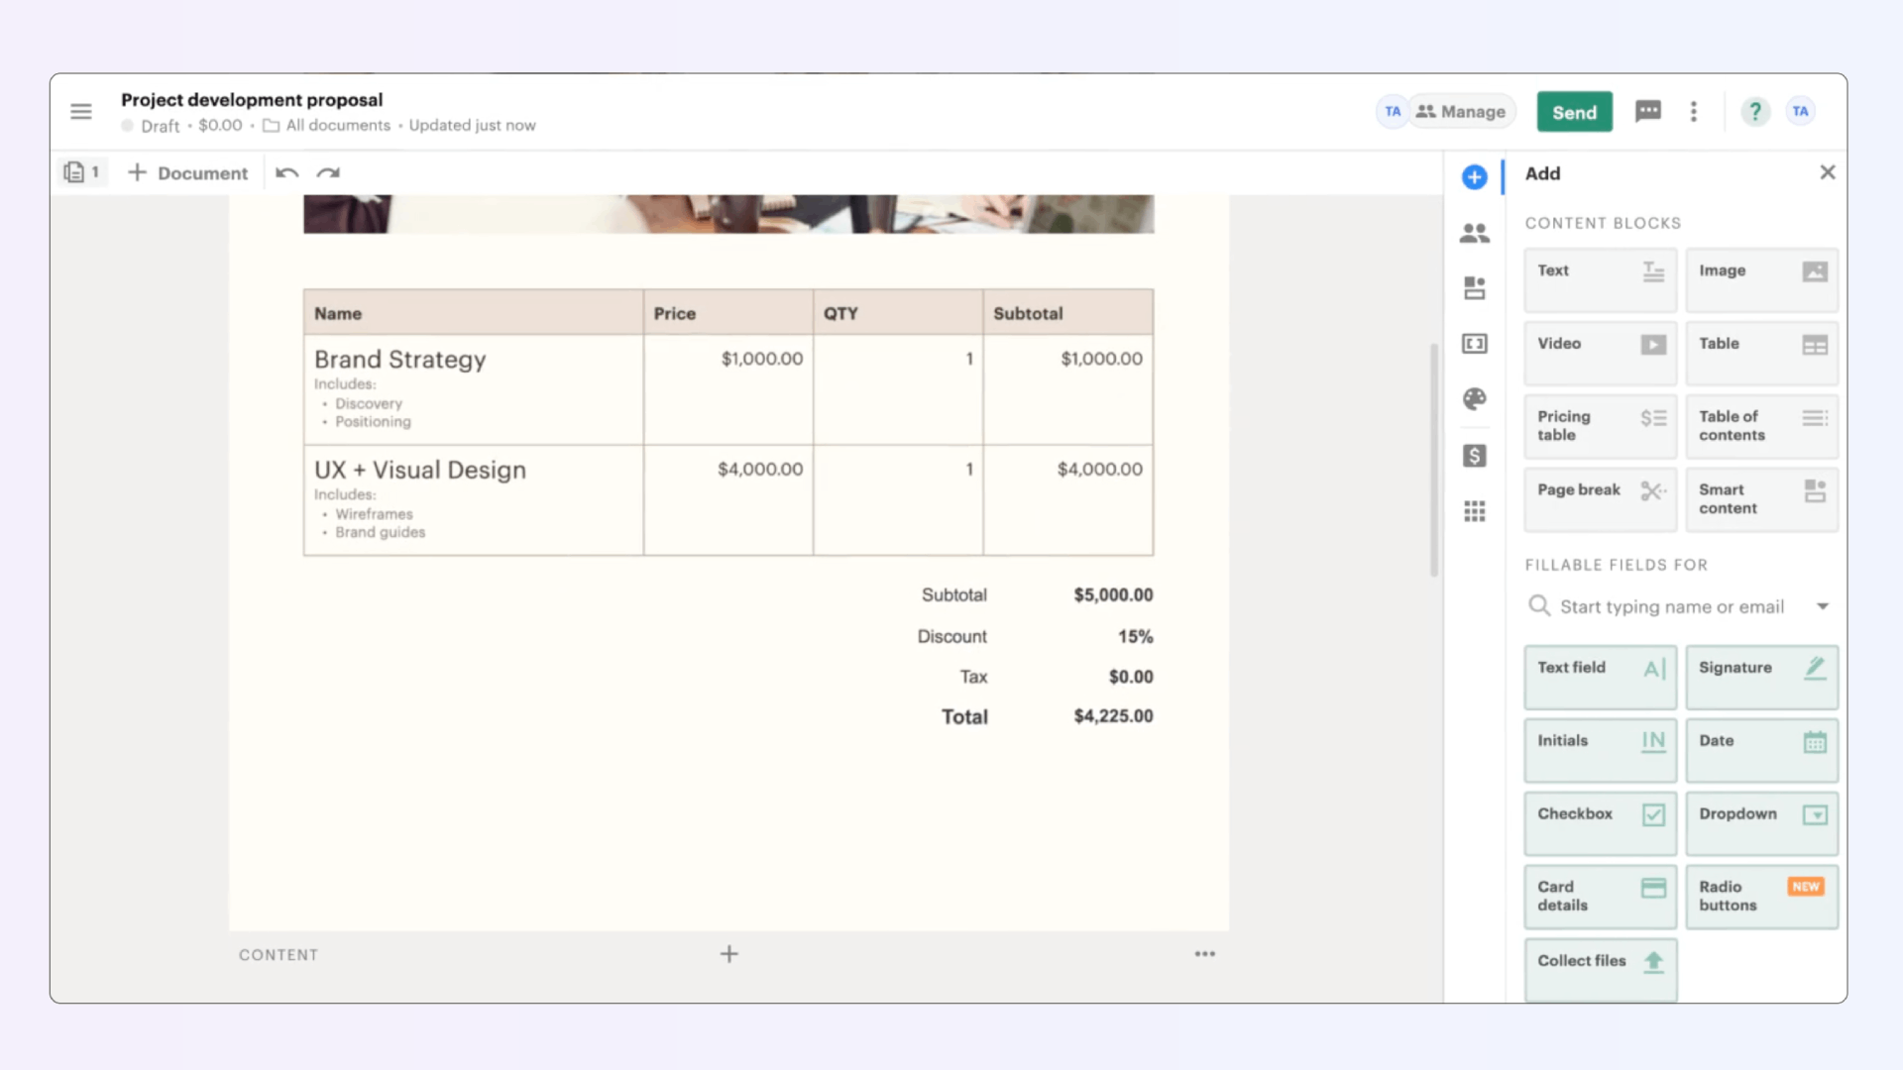Open the apps grid icon in sidebar

[x=1474, y=511]
